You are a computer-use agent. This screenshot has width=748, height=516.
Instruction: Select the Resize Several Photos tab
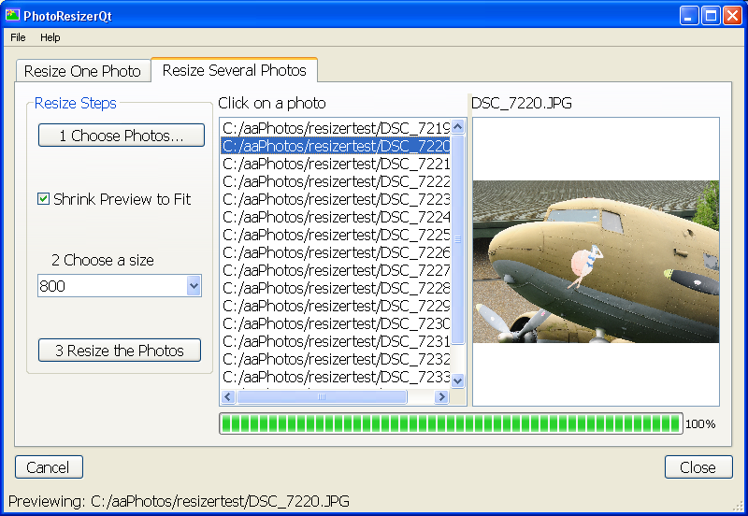pyautogui.click(x=234, y=70)
